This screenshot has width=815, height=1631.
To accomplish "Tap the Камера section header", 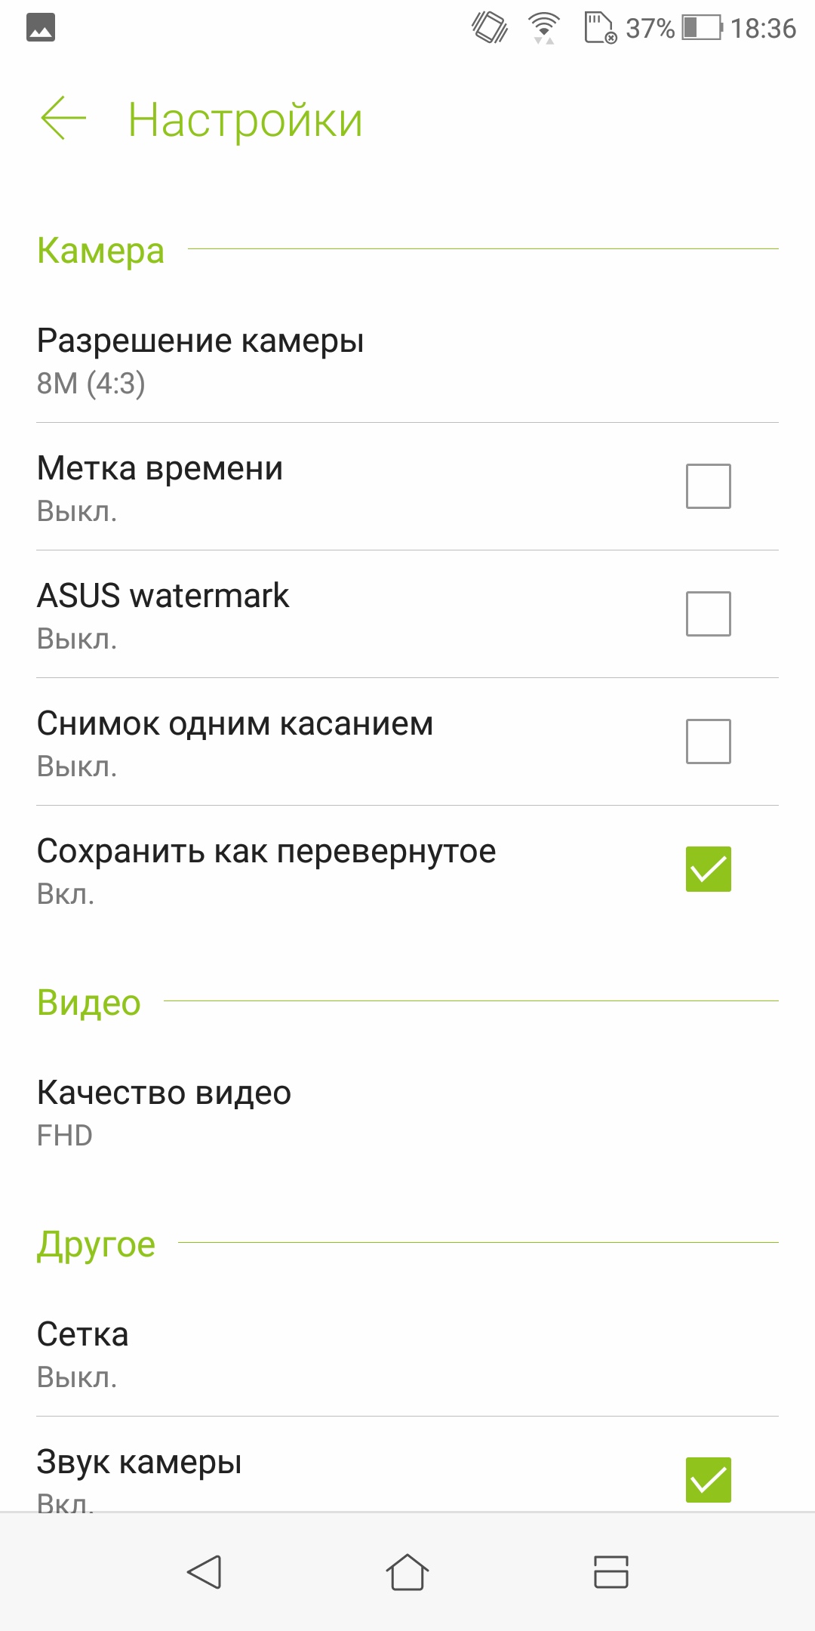I will 100,250.
